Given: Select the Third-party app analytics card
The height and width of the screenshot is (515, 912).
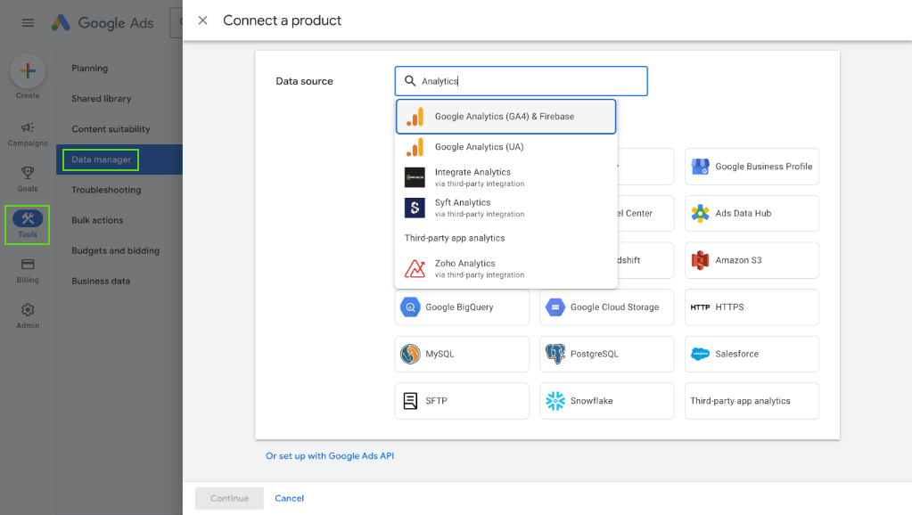Looking at the screenshot, I should click(752, 400).
